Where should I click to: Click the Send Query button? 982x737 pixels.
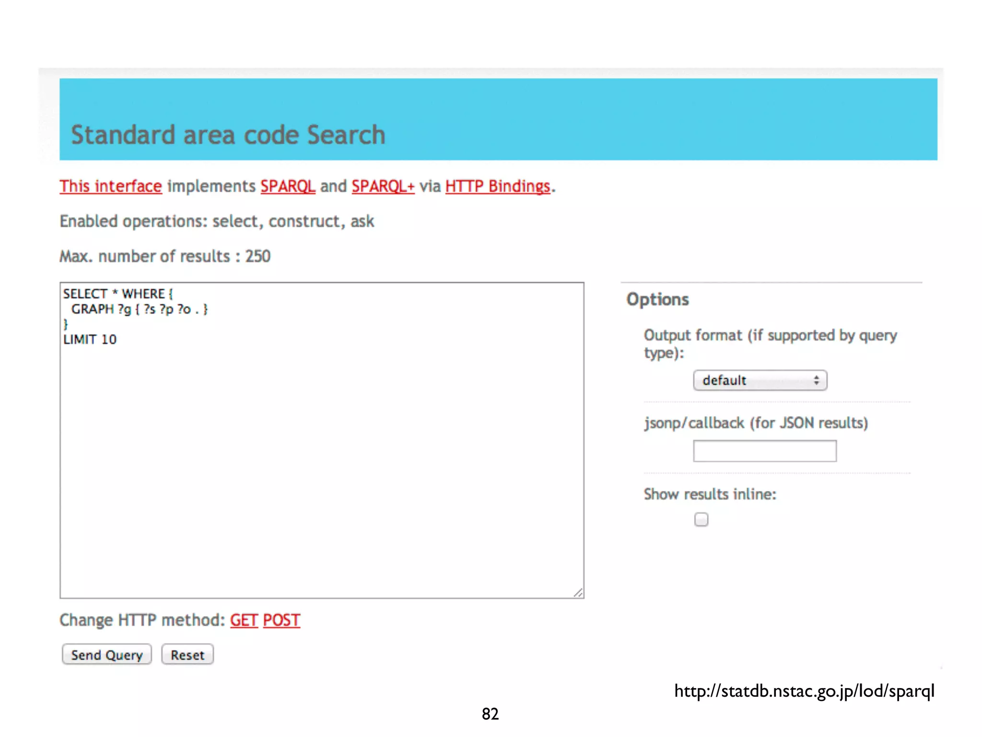[107, 654]
